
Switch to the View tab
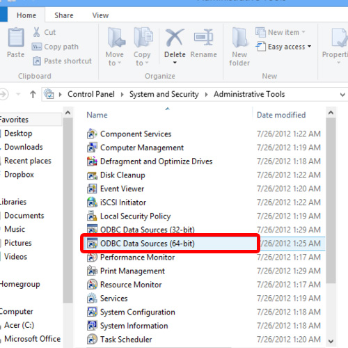(x=100, y=15)
